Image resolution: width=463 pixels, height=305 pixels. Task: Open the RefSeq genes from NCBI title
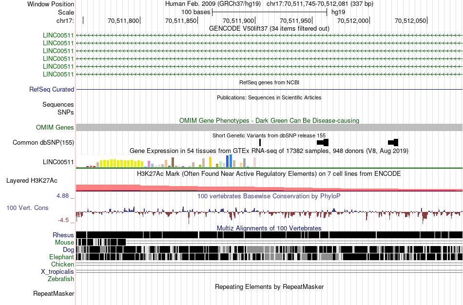coord(269,82)
